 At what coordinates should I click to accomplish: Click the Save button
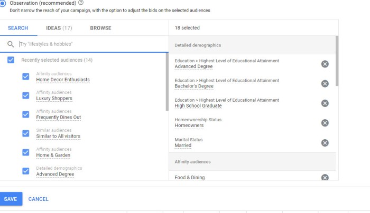(x=11, y=199)
